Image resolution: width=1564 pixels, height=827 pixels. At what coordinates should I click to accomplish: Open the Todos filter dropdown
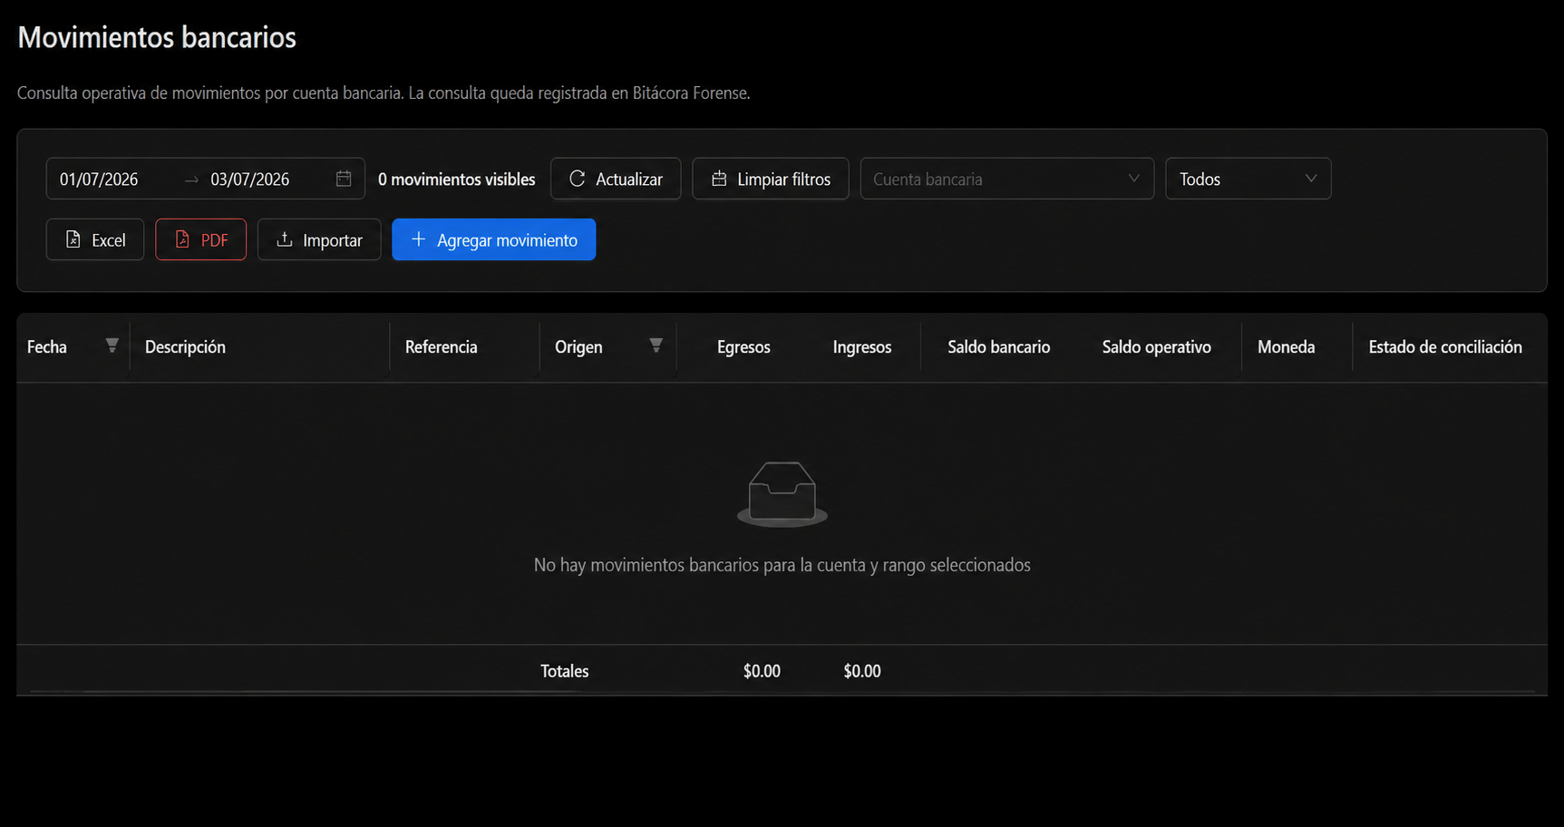pos(1248,179)
